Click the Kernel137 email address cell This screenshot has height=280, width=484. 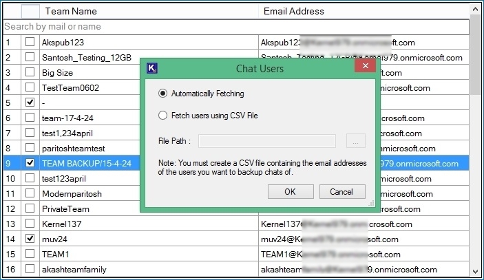coord(364,224)
